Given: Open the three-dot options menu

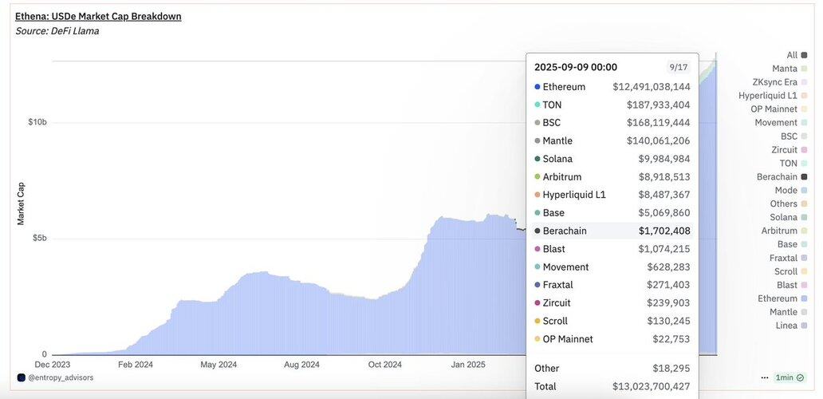Looking at the screenshot, I should pyautogui.click(x=764, y=377).
